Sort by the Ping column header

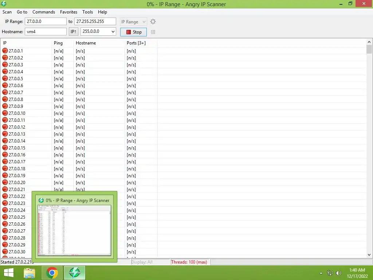point(62,43)
